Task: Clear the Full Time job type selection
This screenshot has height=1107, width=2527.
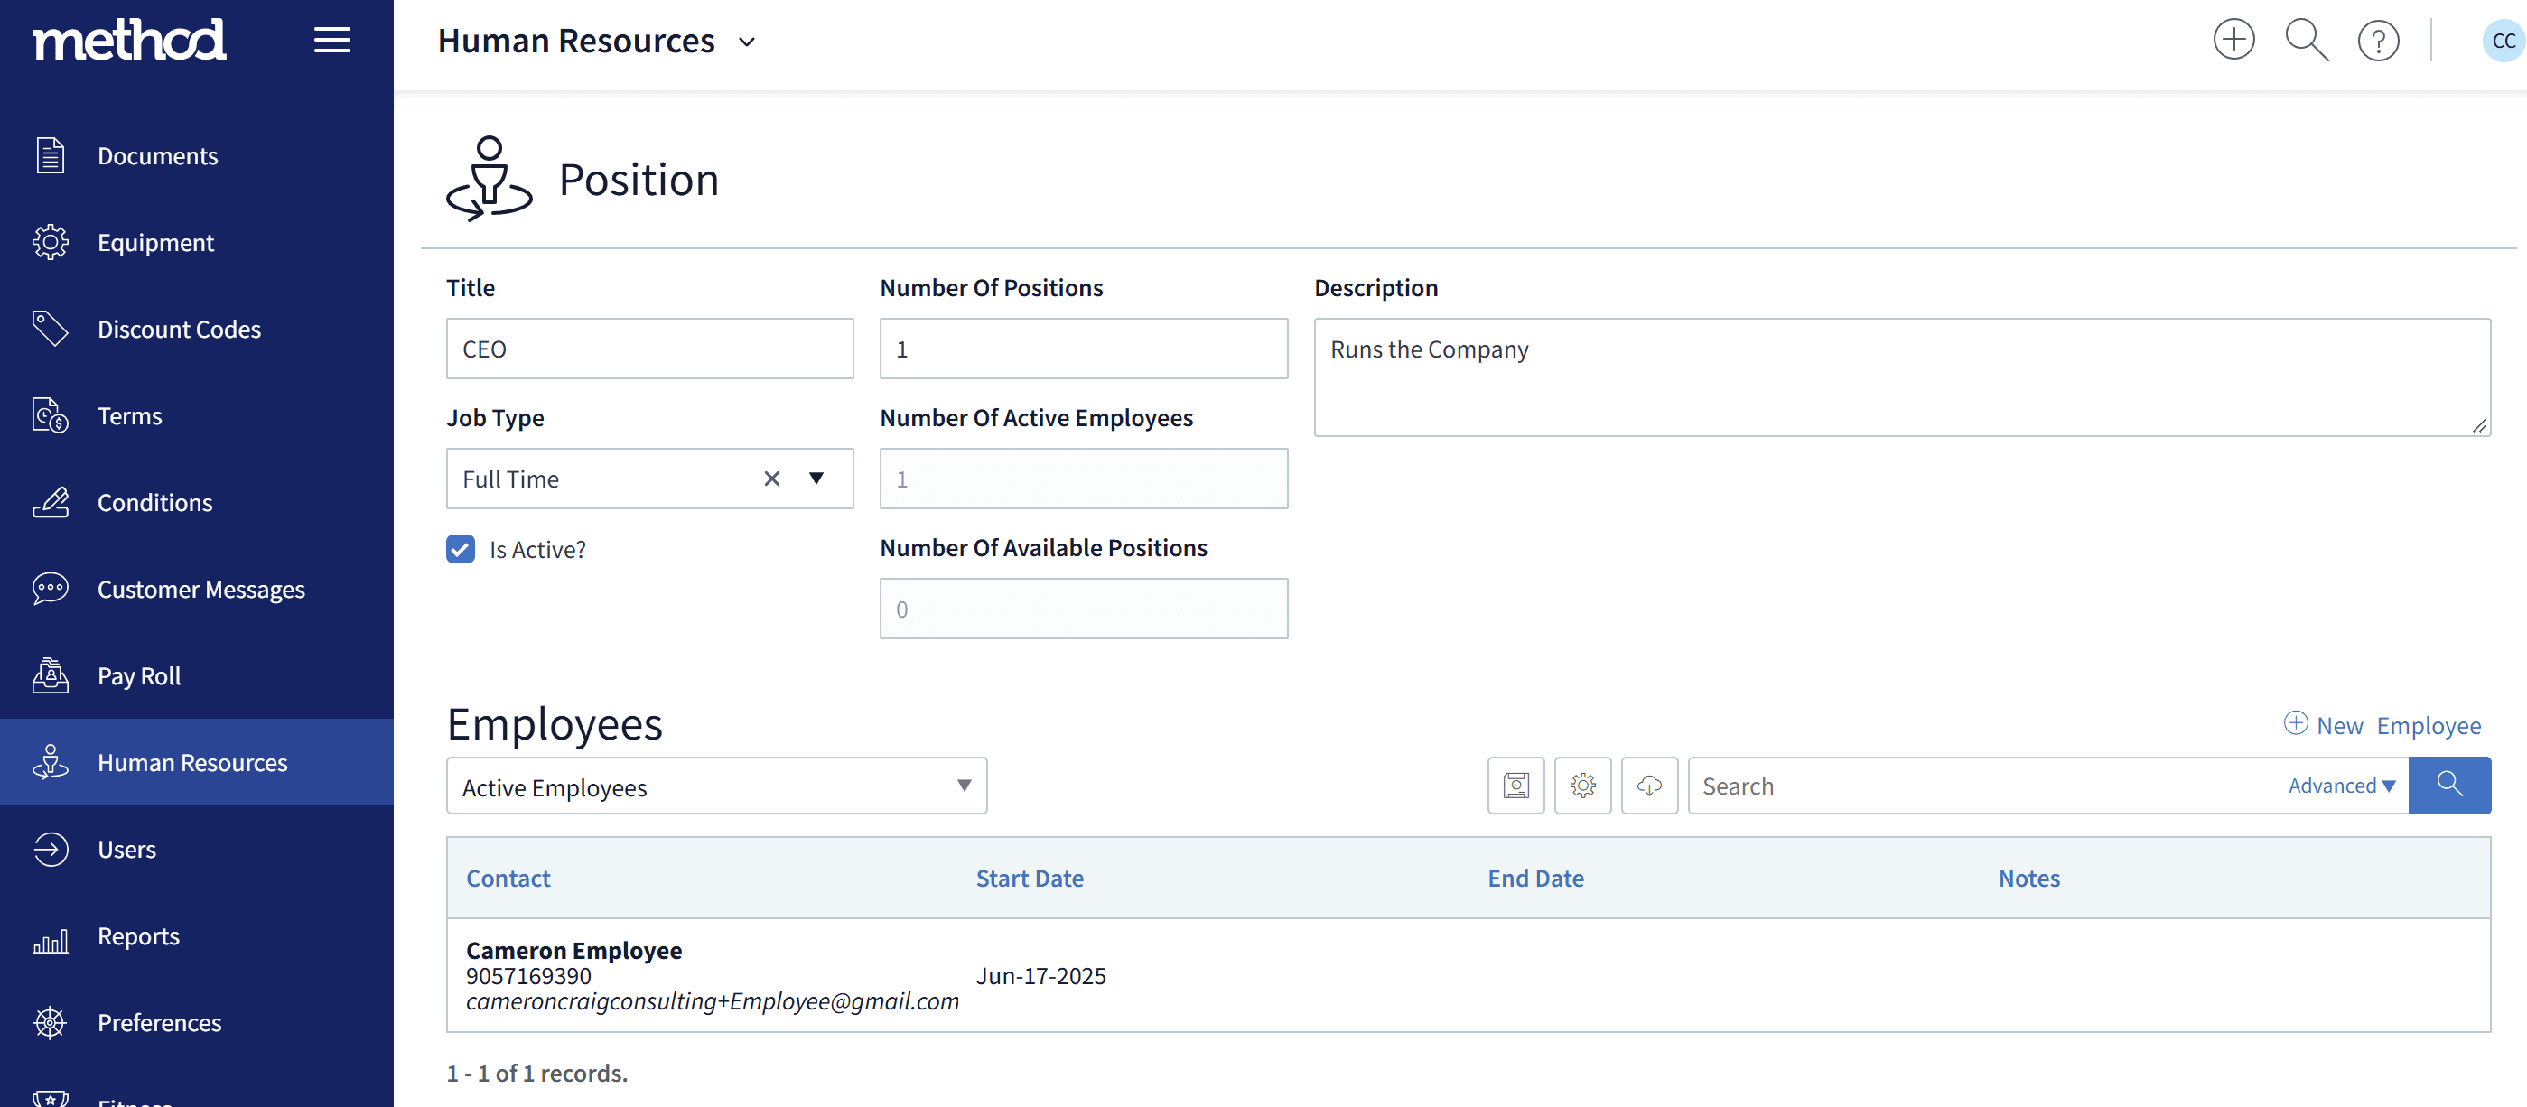Action: [x=772, y=479]
